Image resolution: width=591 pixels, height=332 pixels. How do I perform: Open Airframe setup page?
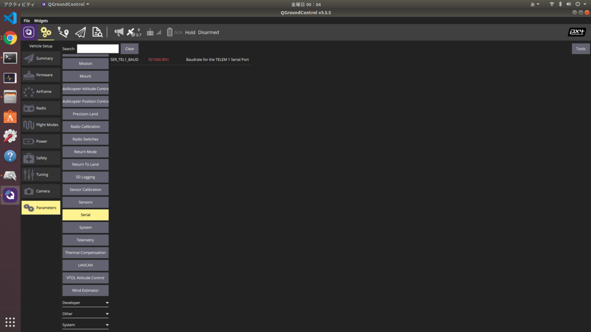pos(41,91)
